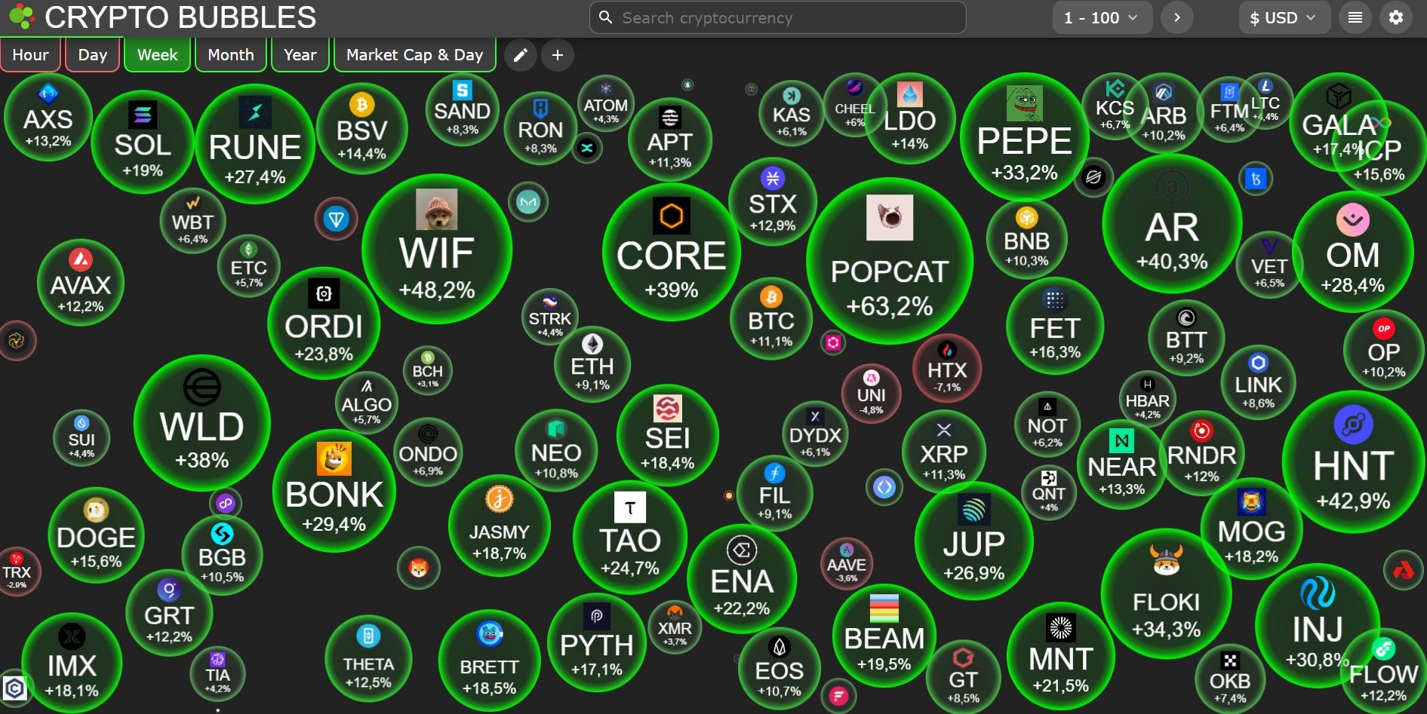The width and height of the screenshot is (1427, 714).
Task: Click the BTC bubble
Action: click(771, 318)
